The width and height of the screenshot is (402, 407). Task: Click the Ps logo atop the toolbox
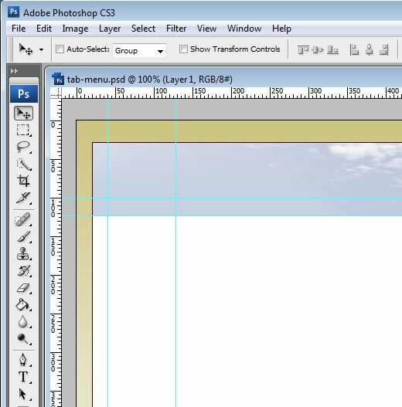pos(24,93)
